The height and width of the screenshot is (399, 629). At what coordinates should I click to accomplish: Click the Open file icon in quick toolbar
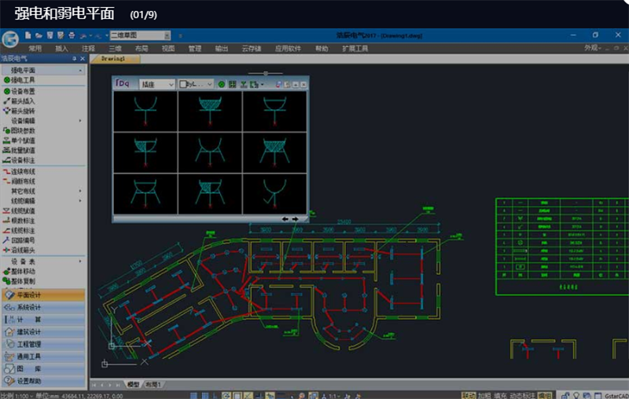(x=39, y=35)
